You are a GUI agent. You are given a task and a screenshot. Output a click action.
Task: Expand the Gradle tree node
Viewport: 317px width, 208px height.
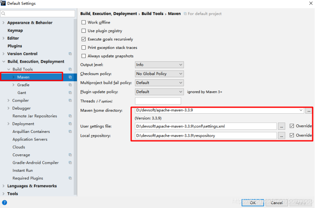coord(13,85)
